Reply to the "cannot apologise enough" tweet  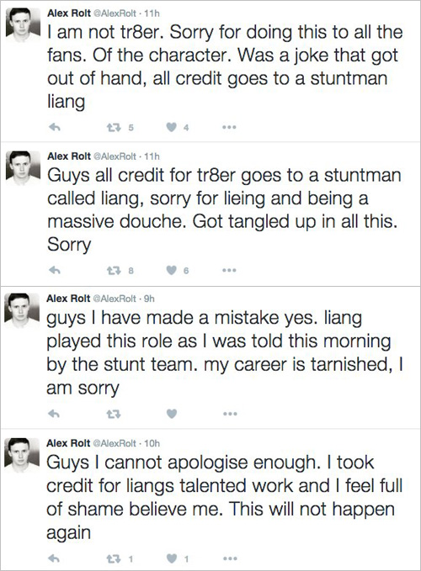tap(54, 558)
